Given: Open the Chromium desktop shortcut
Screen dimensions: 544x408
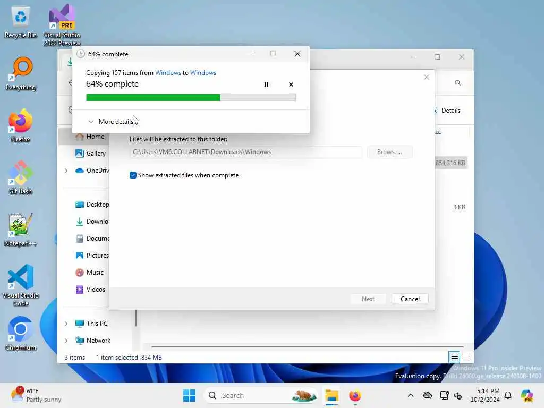Looking at the screenshot, I should click(21, 334).
